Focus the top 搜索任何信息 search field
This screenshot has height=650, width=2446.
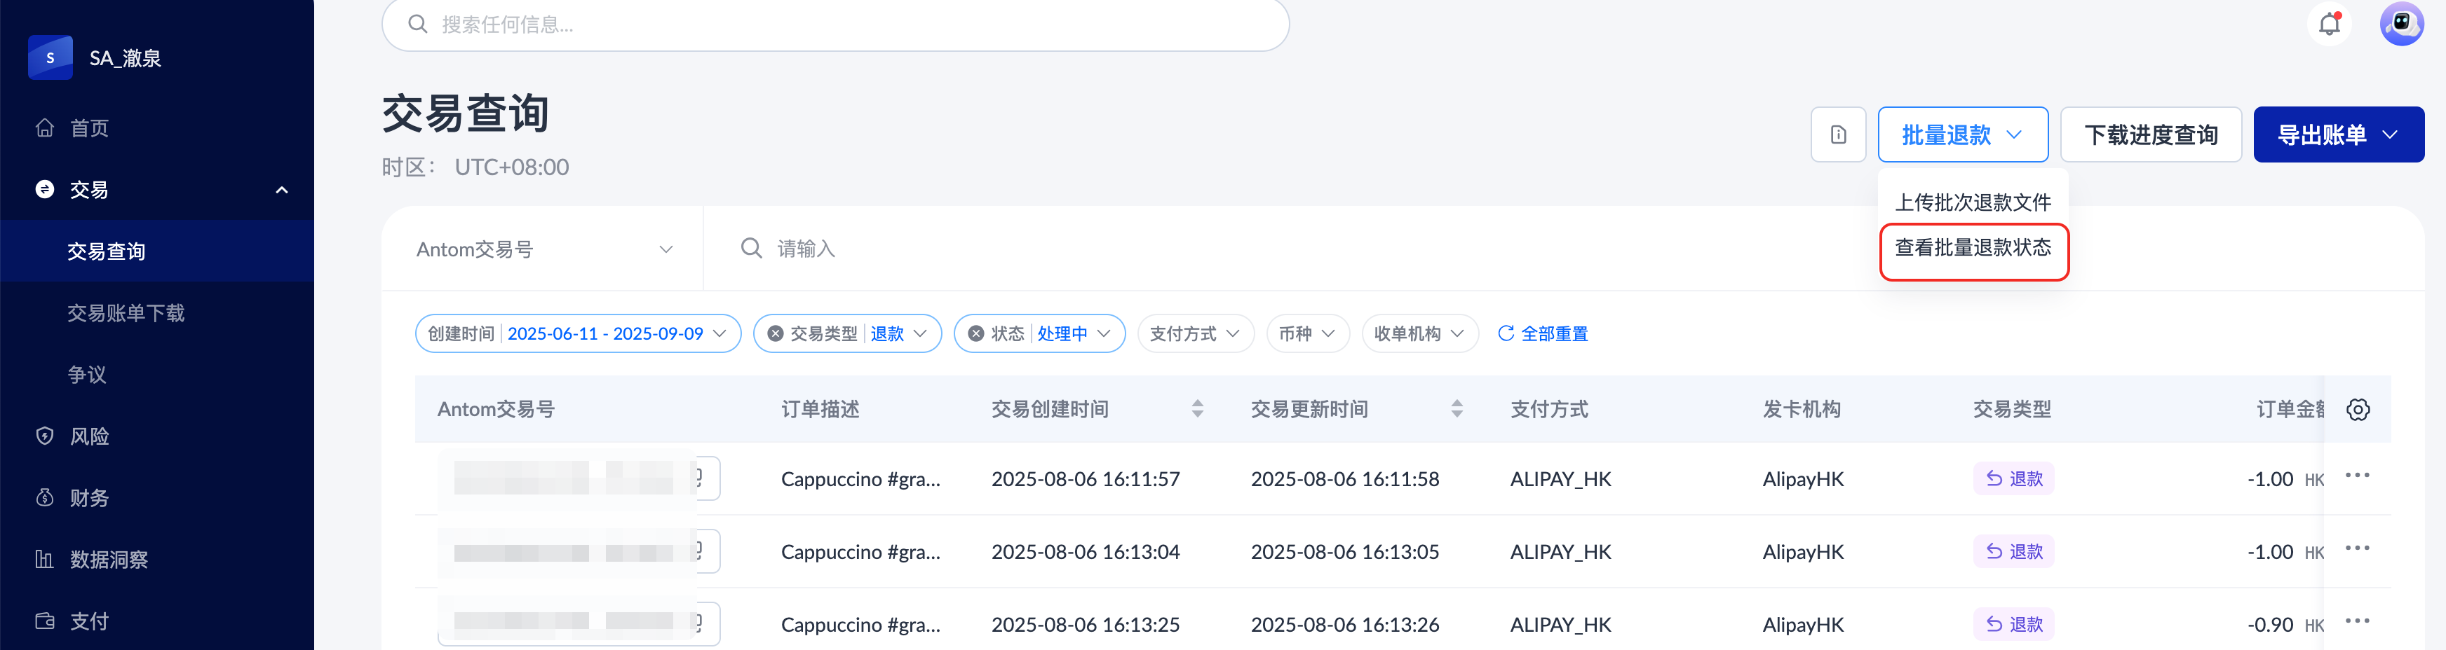[x=836, y=25]
